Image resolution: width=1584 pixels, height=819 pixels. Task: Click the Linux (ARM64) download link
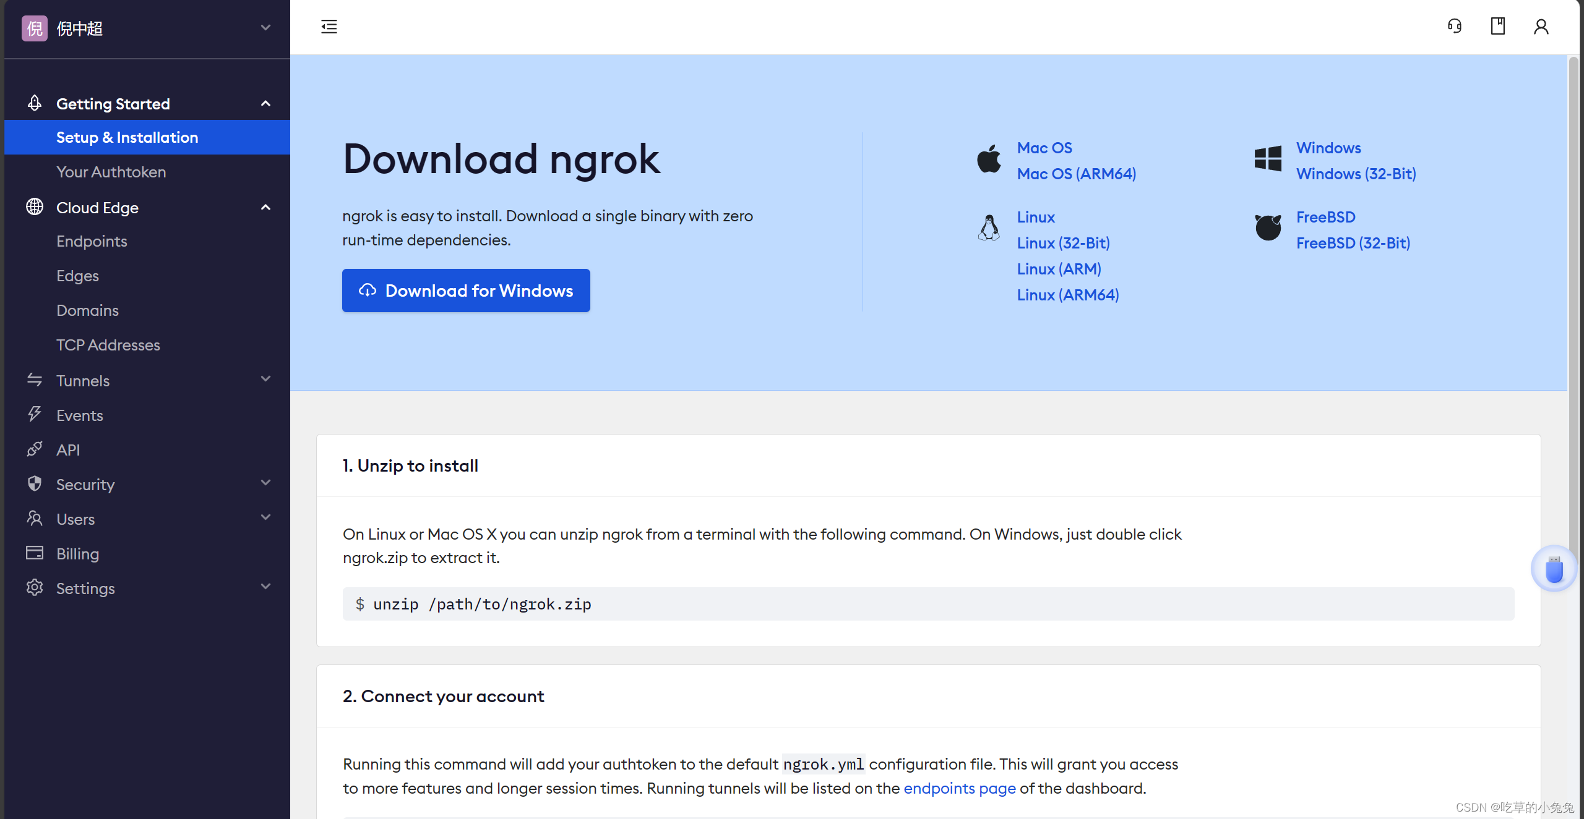coord(1068,295)
